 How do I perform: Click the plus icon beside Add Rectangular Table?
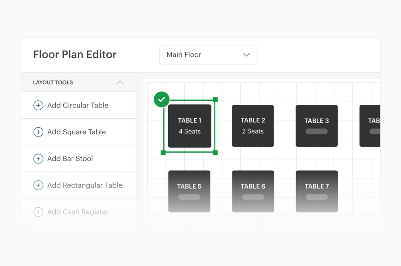[38, 185]
